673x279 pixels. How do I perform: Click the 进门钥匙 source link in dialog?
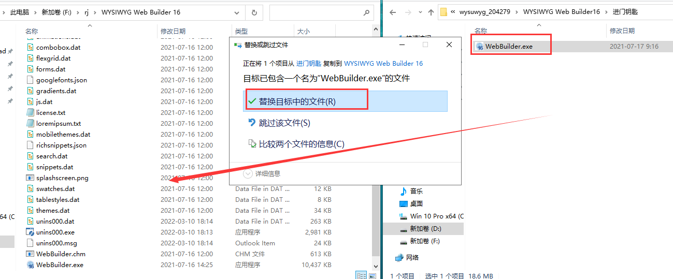308,63
